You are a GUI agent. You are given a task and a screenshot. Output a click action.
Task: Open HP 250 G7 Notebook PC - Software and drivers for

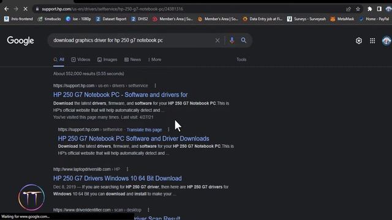pyautogui.click(x=120, y=95)
